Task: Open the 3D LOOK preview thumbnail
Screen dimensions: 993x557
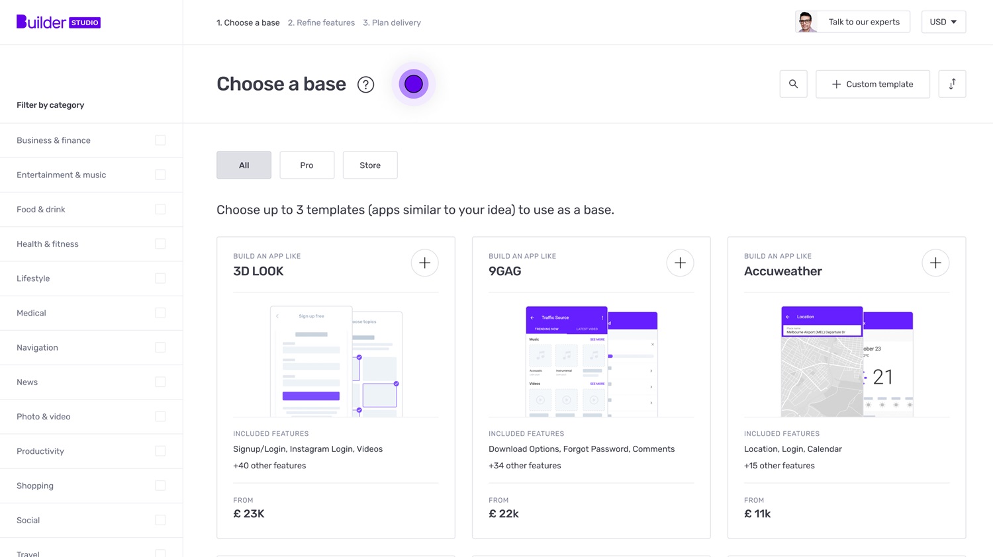Action: coord(336,361)
